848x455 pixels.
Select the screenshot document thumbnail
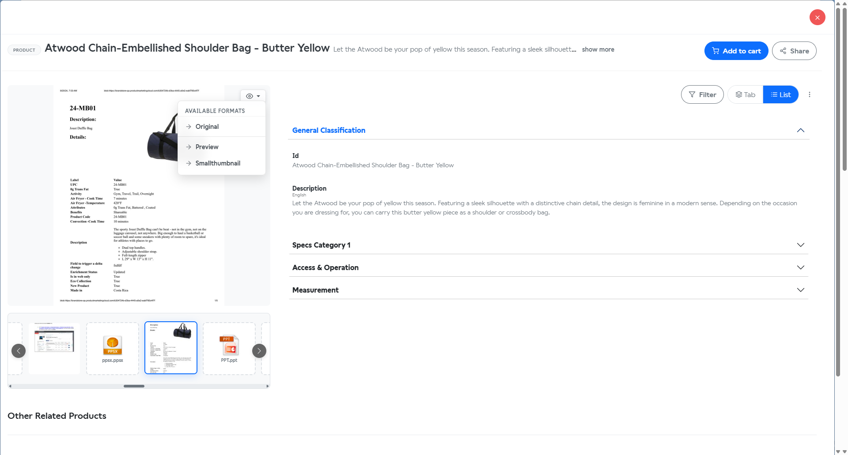(54, 348)
